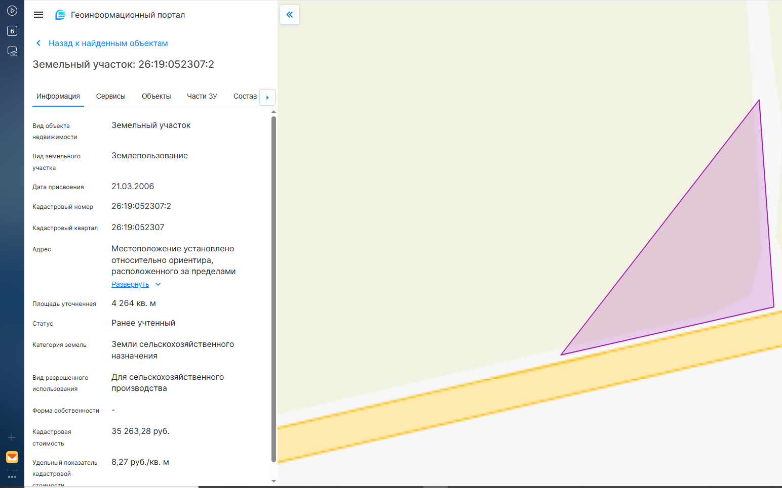Click the info panel vertical scrollbar thumb

click(273, 289)
